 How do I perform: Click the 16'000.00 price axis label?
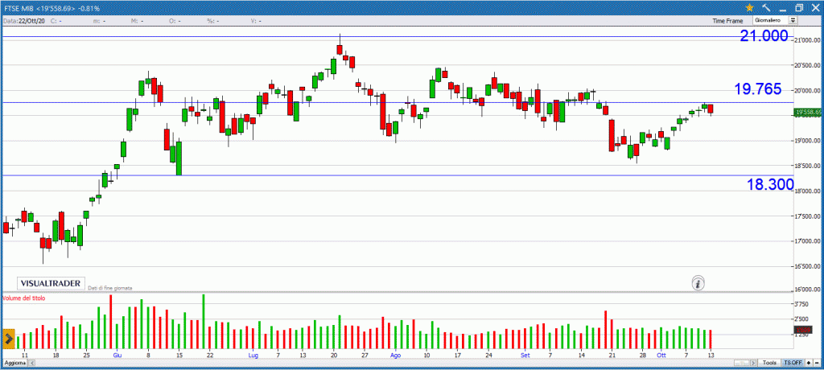coord(808,290)
